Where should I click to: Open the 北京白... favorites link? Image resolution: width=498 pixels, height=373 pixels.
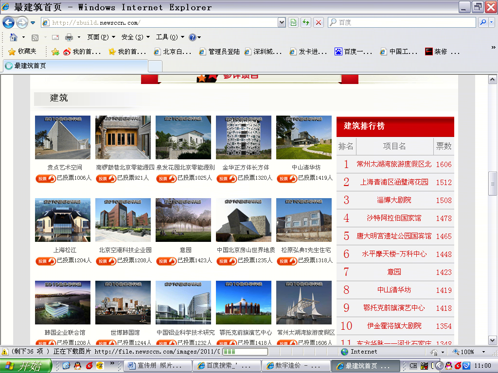[x=173, y=51]
